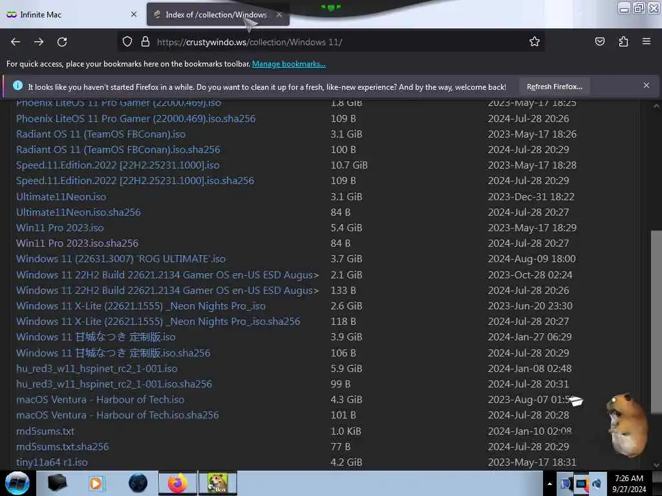Close the Index of /collection/Windows tab
Image resolution: width=662 pixels, height=496 pixels.
[x=279, y=14]
